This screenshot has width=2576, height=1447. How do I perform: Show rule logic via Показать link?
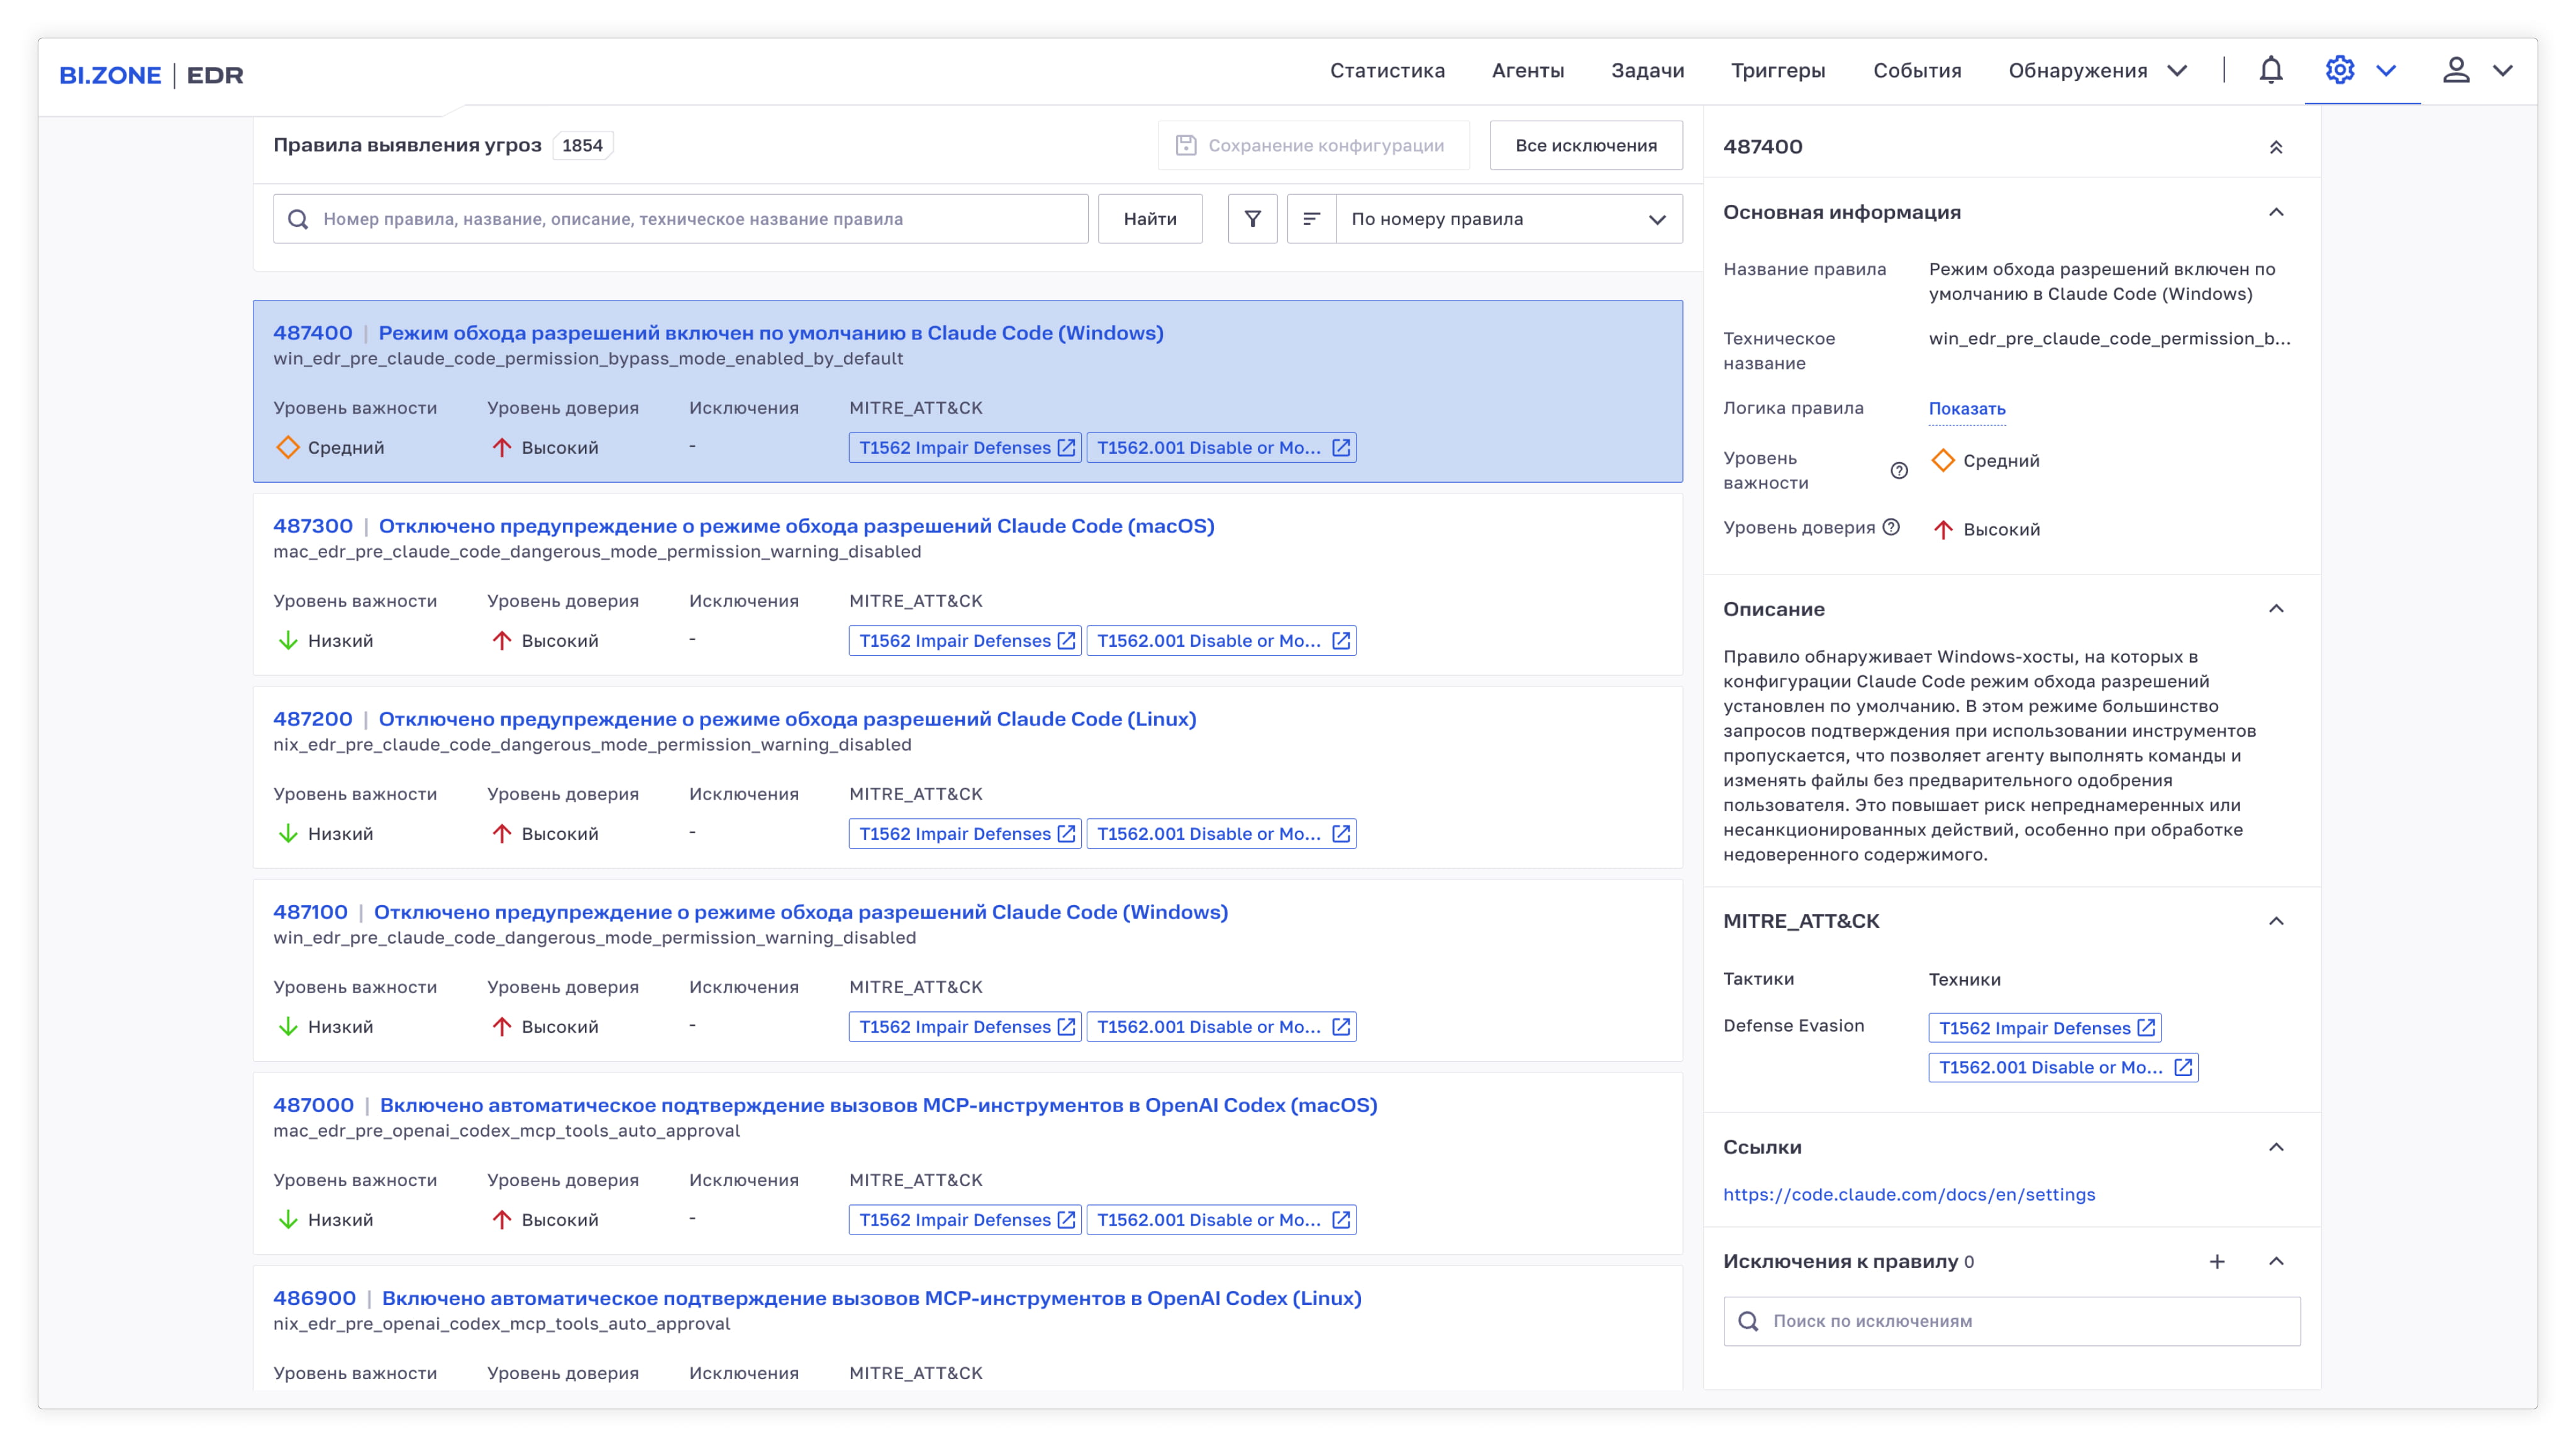(1967, 409)
